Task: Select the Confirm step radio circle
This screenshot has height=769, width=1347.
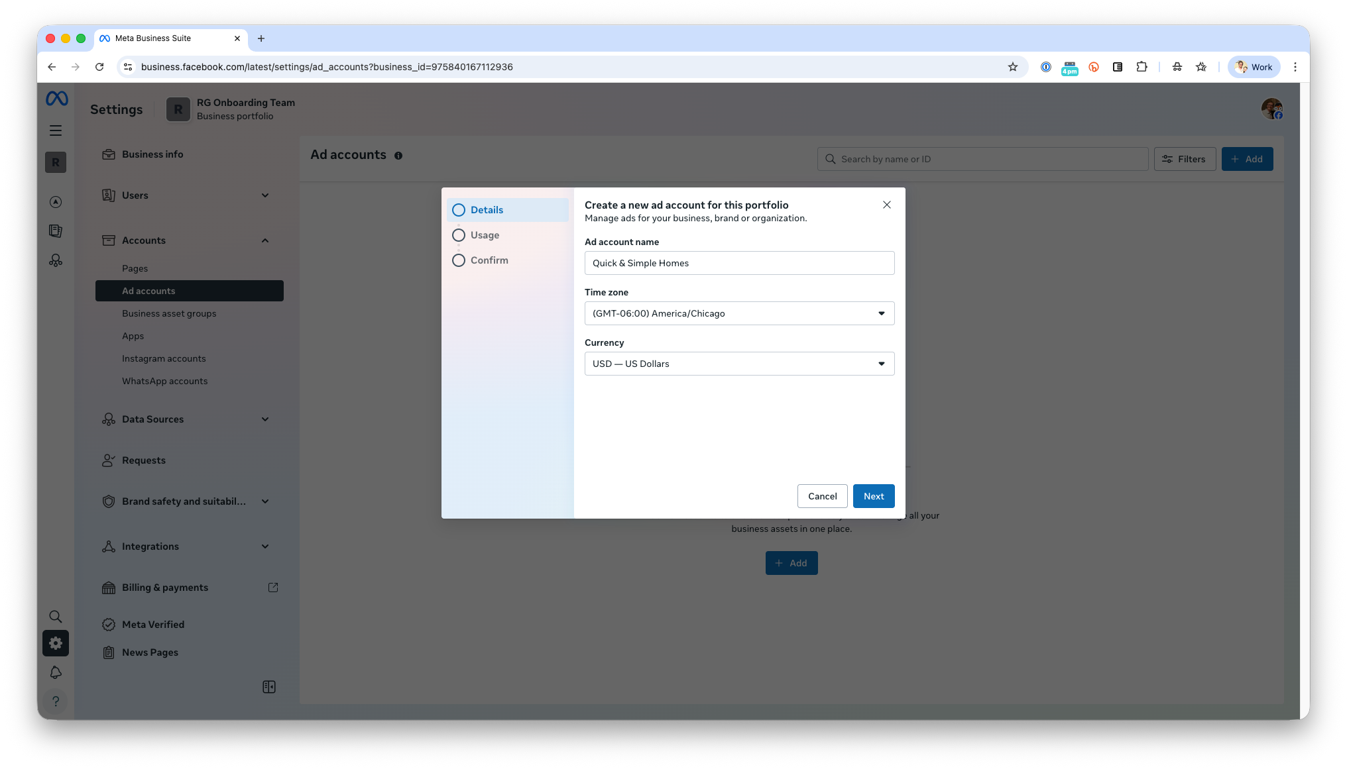Action: coord(459,260)
